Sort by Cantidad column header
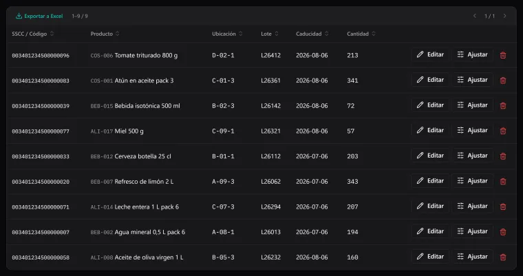This screenshot has width=523, height=276. tap(361, 34)
